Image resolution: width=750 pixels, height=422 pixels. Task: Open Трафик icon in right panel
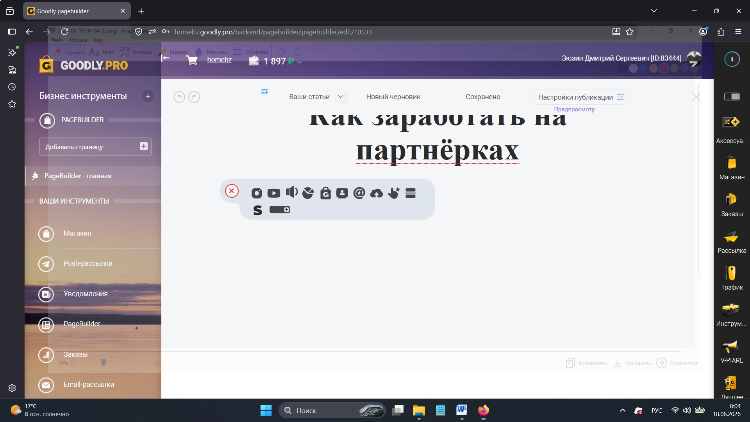731,278
